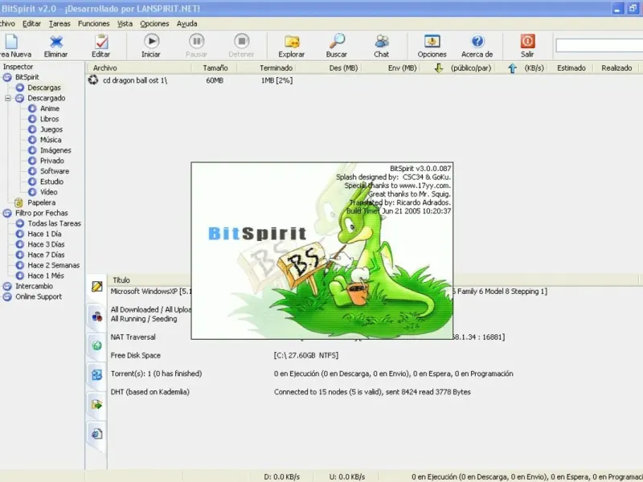Select the Anime category
The width and height of the screenshot is (643, 482).
[50, 108]
